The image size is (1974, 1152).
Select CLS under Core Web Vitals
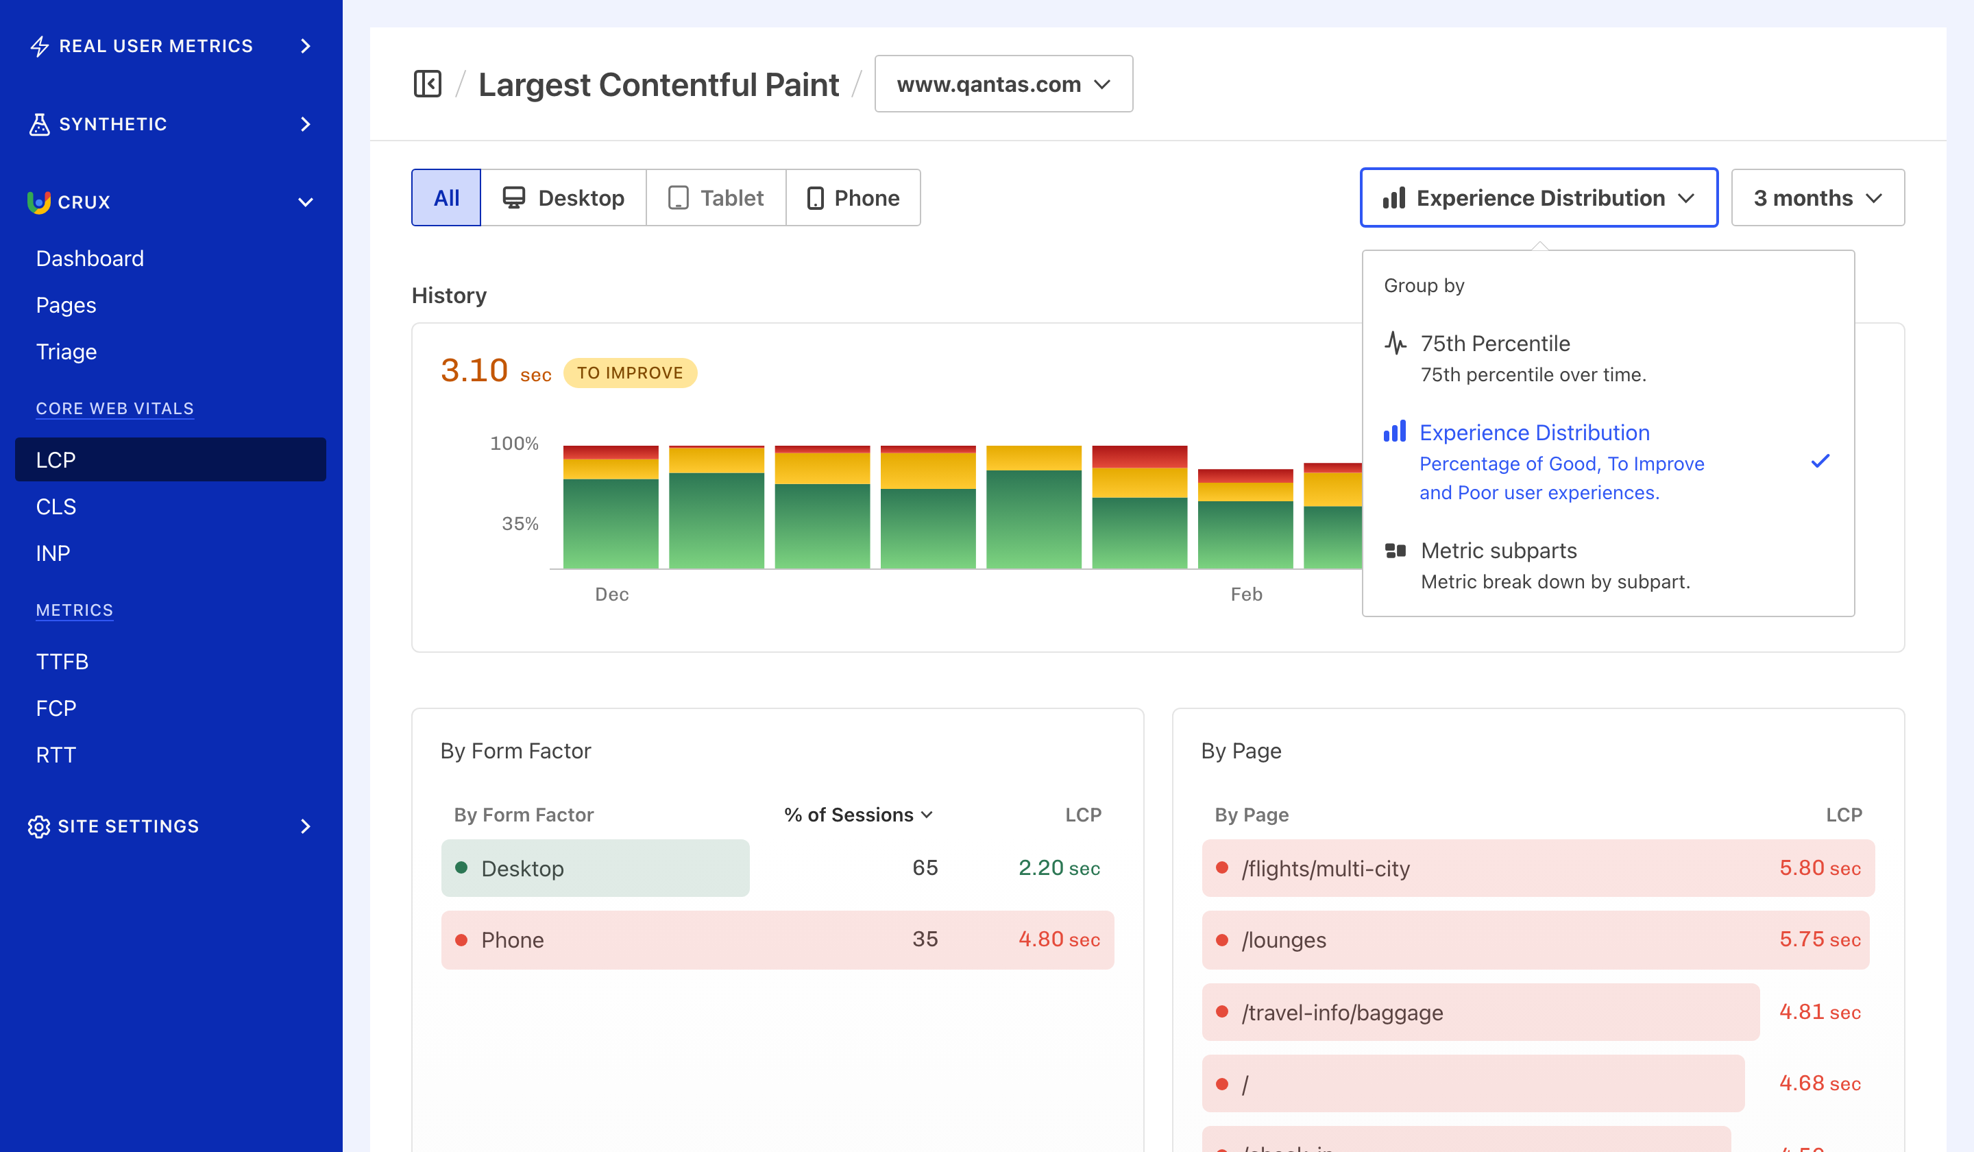click(55, 506)
